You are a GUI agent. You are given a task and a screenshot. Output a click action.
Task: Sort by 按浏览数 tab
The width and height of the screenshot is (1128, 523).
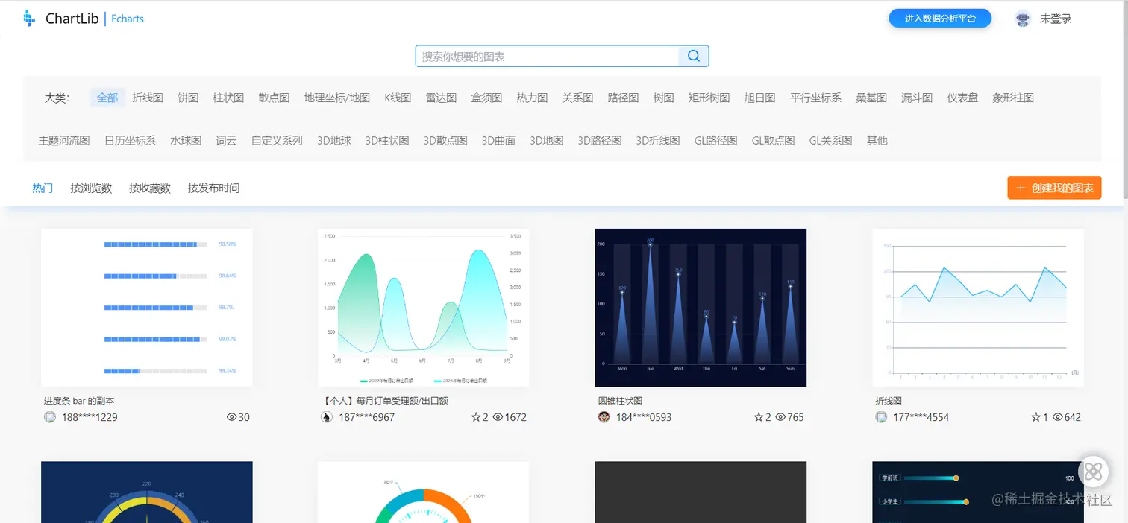(91, 188)
